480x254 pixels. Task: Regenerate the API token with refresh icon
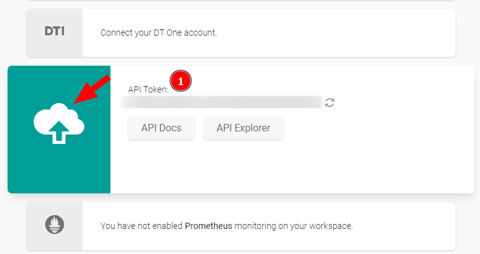[x=329, y=103]
